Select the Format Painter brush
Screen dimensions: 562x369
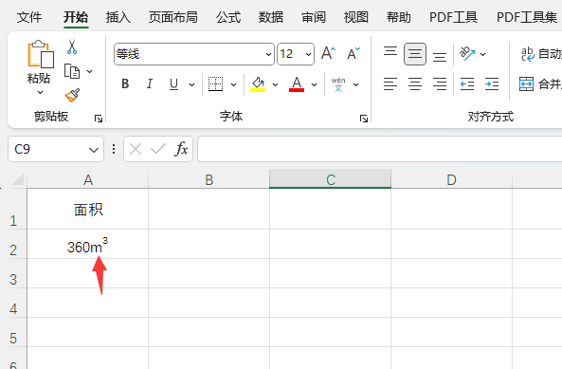[72, 96]
